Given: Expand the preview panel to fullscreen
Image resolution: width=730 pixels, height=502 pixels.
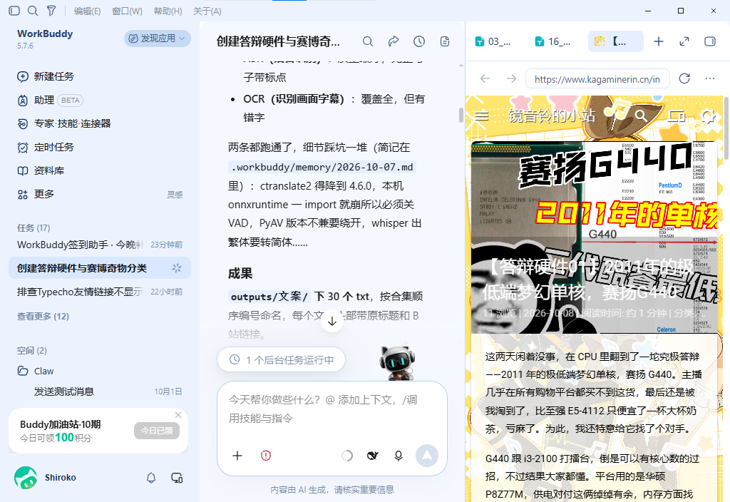Looking at the screenshot, I should point(684,41).
